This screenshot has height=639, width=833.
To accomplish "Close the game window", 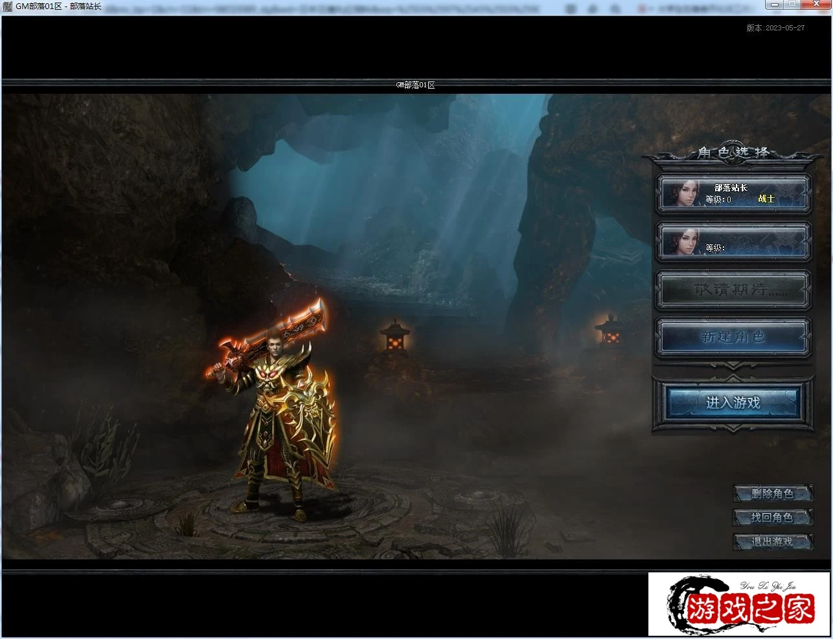I will pos(816,5).
